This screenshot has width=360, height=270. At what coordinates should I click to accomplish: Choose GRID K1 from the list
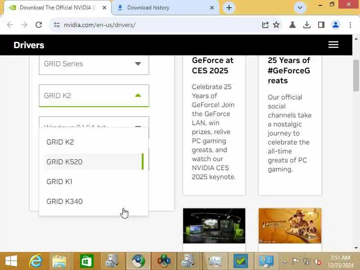click(x=94, y=182)
